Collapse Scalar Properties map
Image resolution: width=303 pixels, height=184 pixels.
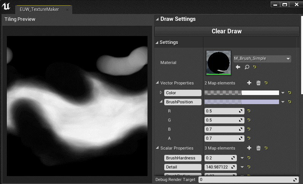[x=157, y=148]
